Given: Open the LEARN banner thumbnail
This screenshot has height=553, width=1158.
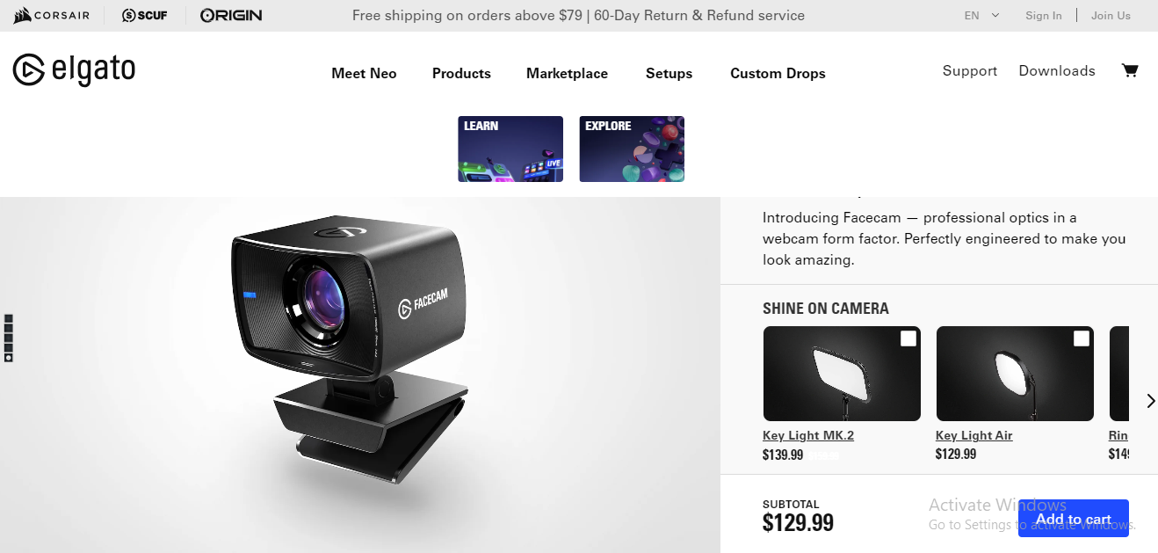Looking at the screenshot, I should tap(510, 149).
